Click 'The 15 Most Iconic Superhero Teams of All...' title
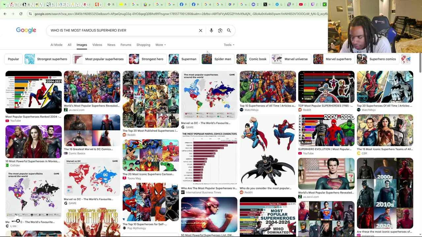 tap(385, 149)
